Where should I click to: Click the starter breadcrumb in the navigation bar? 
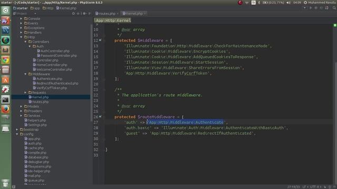(21, 8)
